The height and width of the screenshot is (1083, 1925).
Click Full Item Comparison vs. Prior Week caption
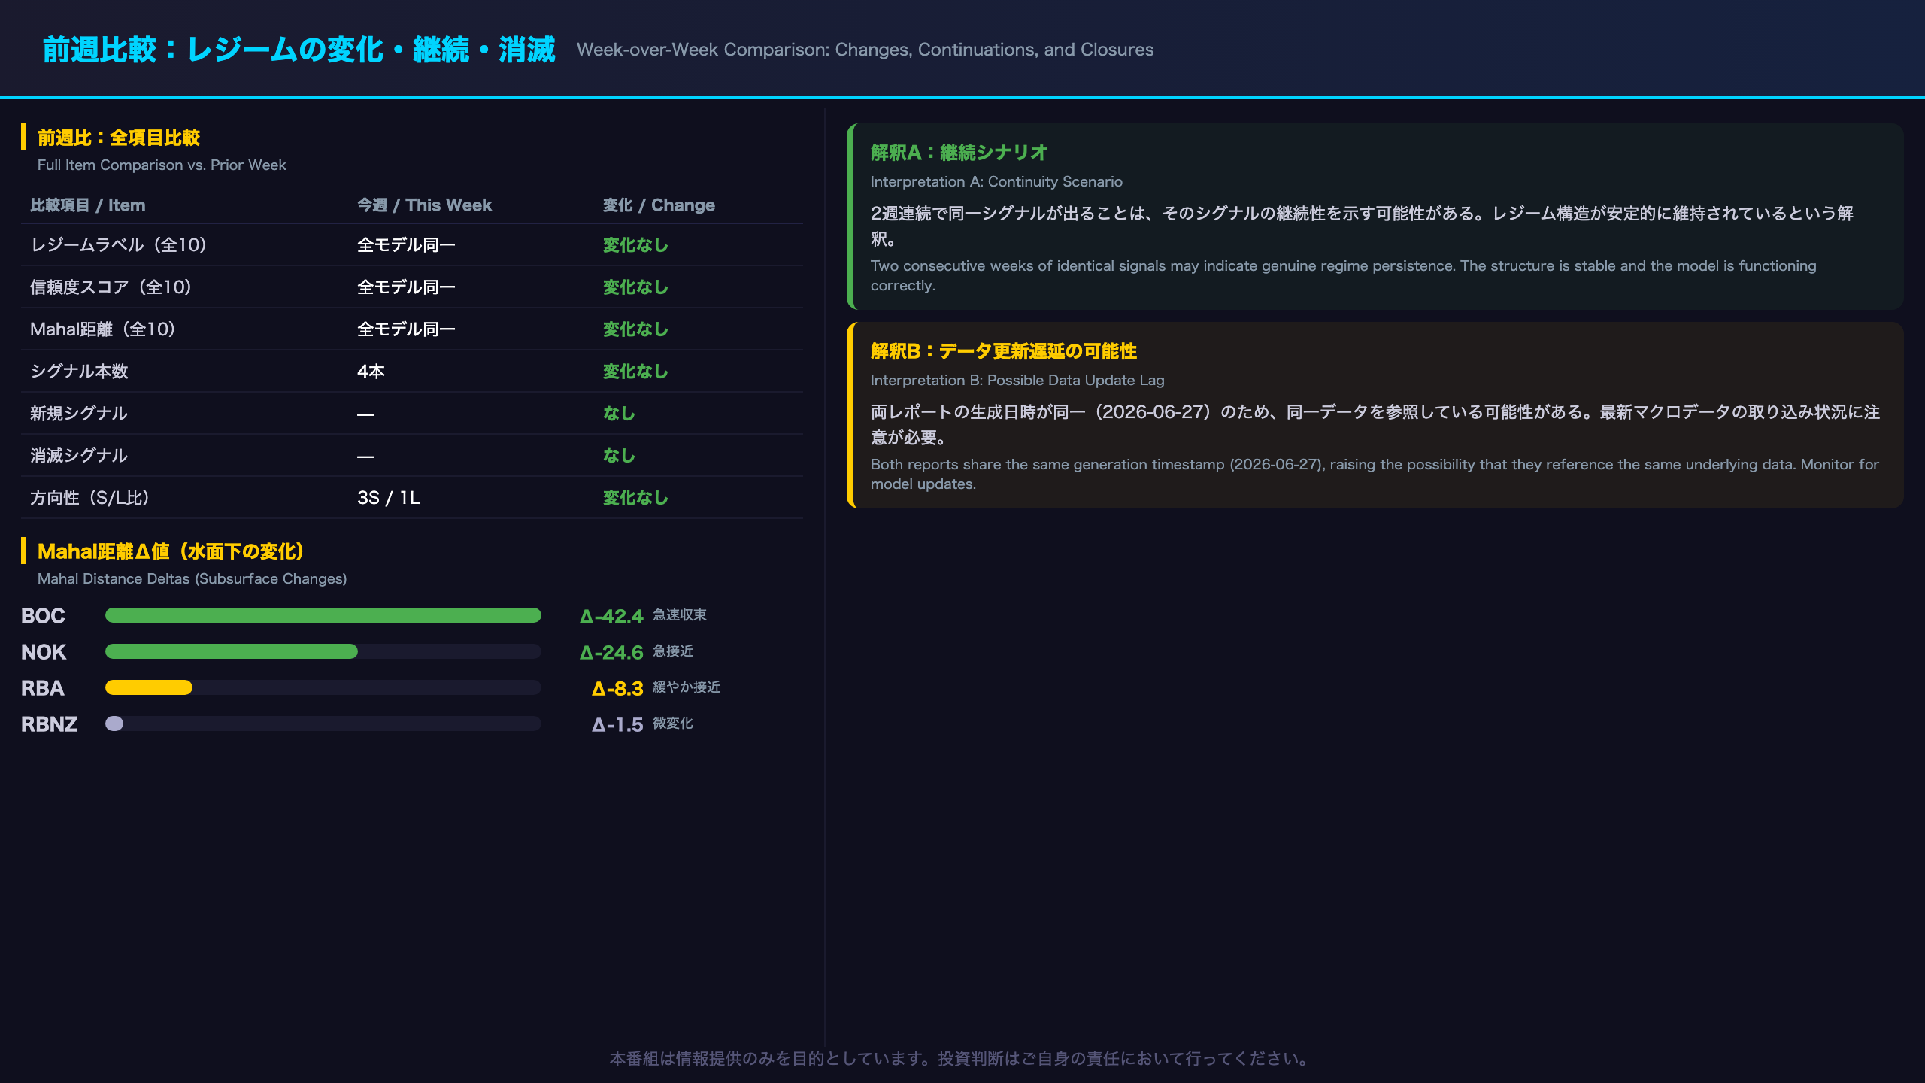[x=162, y=165]
